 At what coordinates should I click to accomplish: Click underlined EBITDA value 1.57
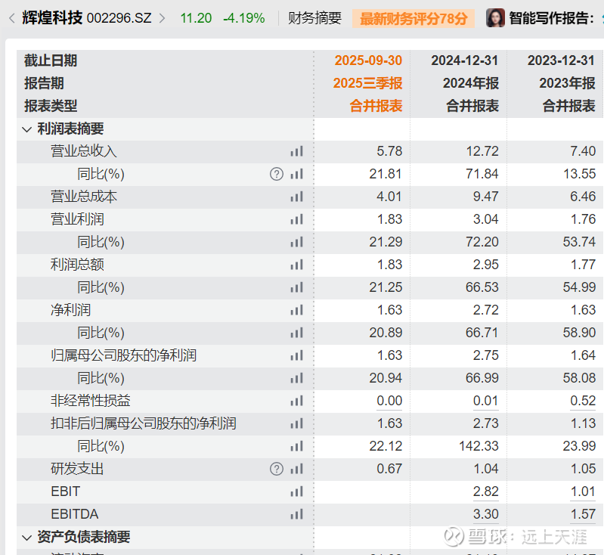(583, 514)
